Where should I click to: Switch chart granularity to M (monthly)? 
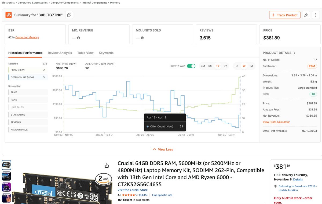click(251, 66)
